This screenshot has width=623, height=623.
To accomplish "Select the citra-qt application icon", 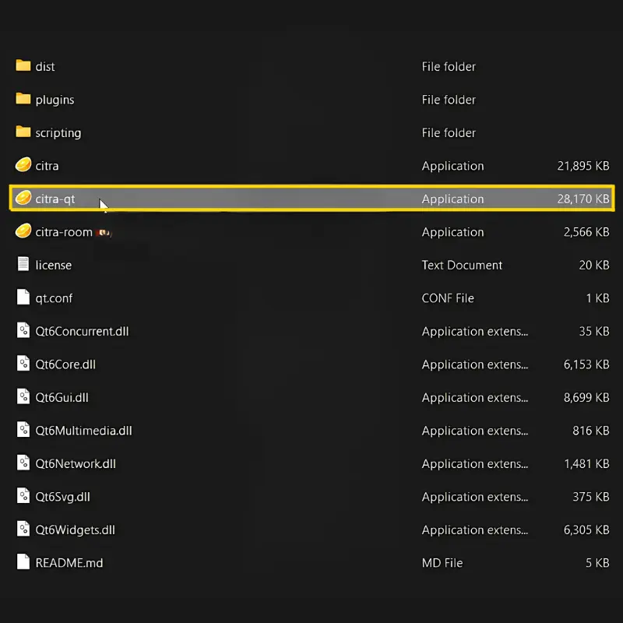I will click(23, 199).
